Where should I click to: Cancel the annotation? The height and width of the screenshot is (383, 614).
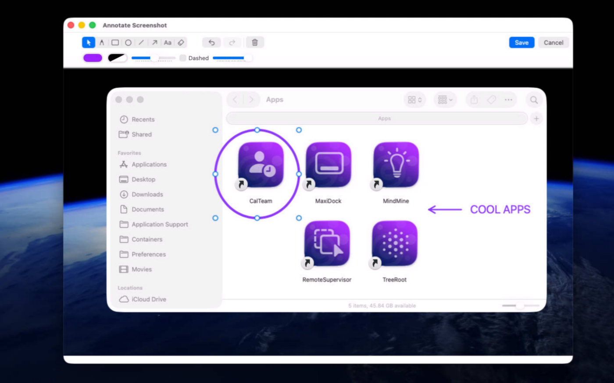(553, 42)
